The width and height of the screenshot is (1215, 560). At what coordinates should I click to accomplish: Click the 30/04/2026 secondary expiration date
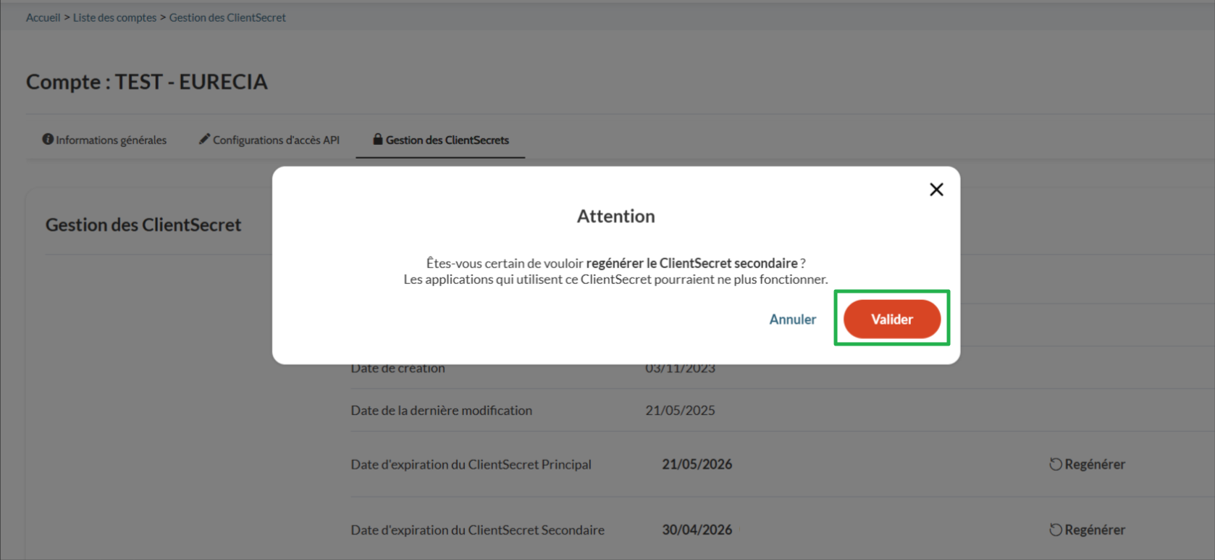point(697,530)
